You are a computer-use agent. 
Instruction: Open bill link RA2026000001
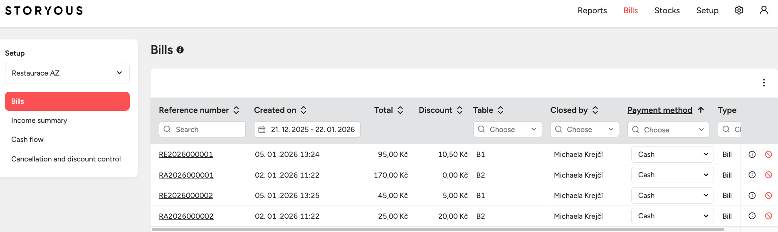186,175
